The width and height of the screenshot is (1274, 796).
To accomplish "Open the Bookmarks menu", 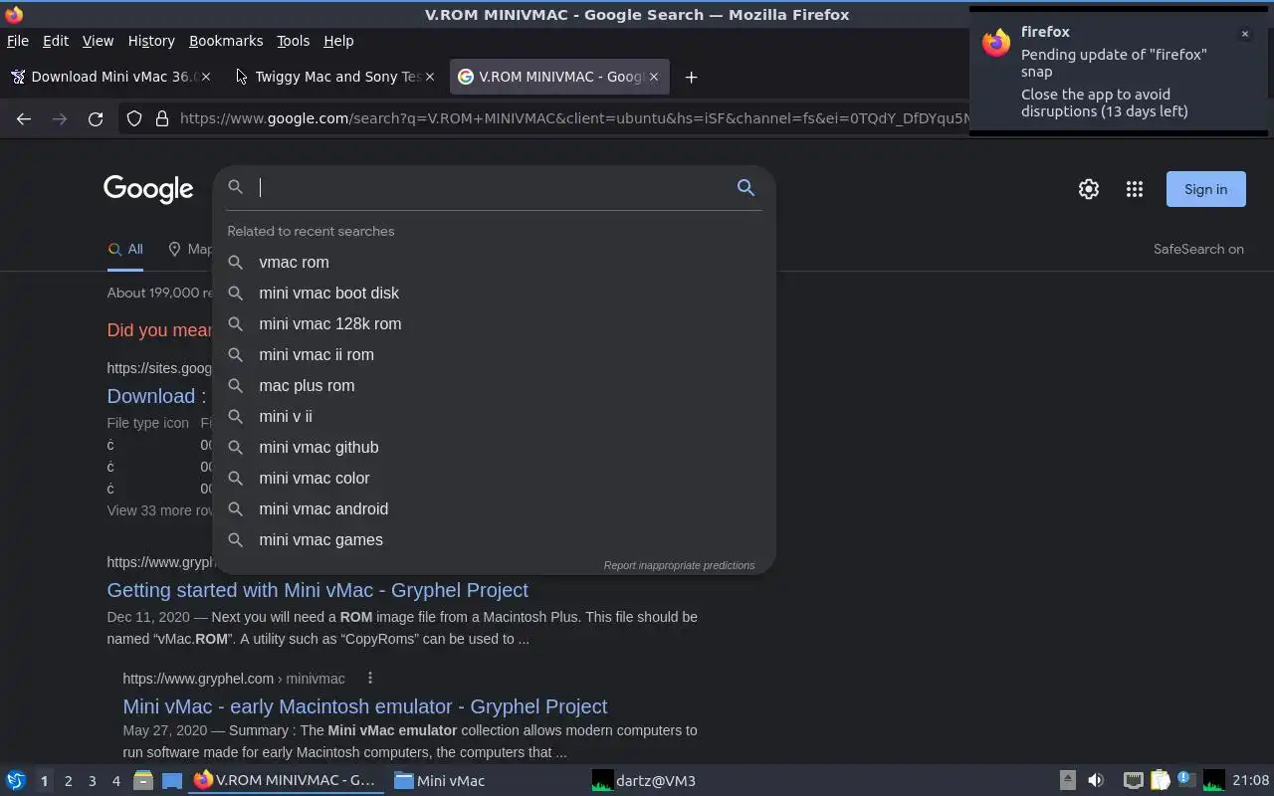I will click(226, 41).
